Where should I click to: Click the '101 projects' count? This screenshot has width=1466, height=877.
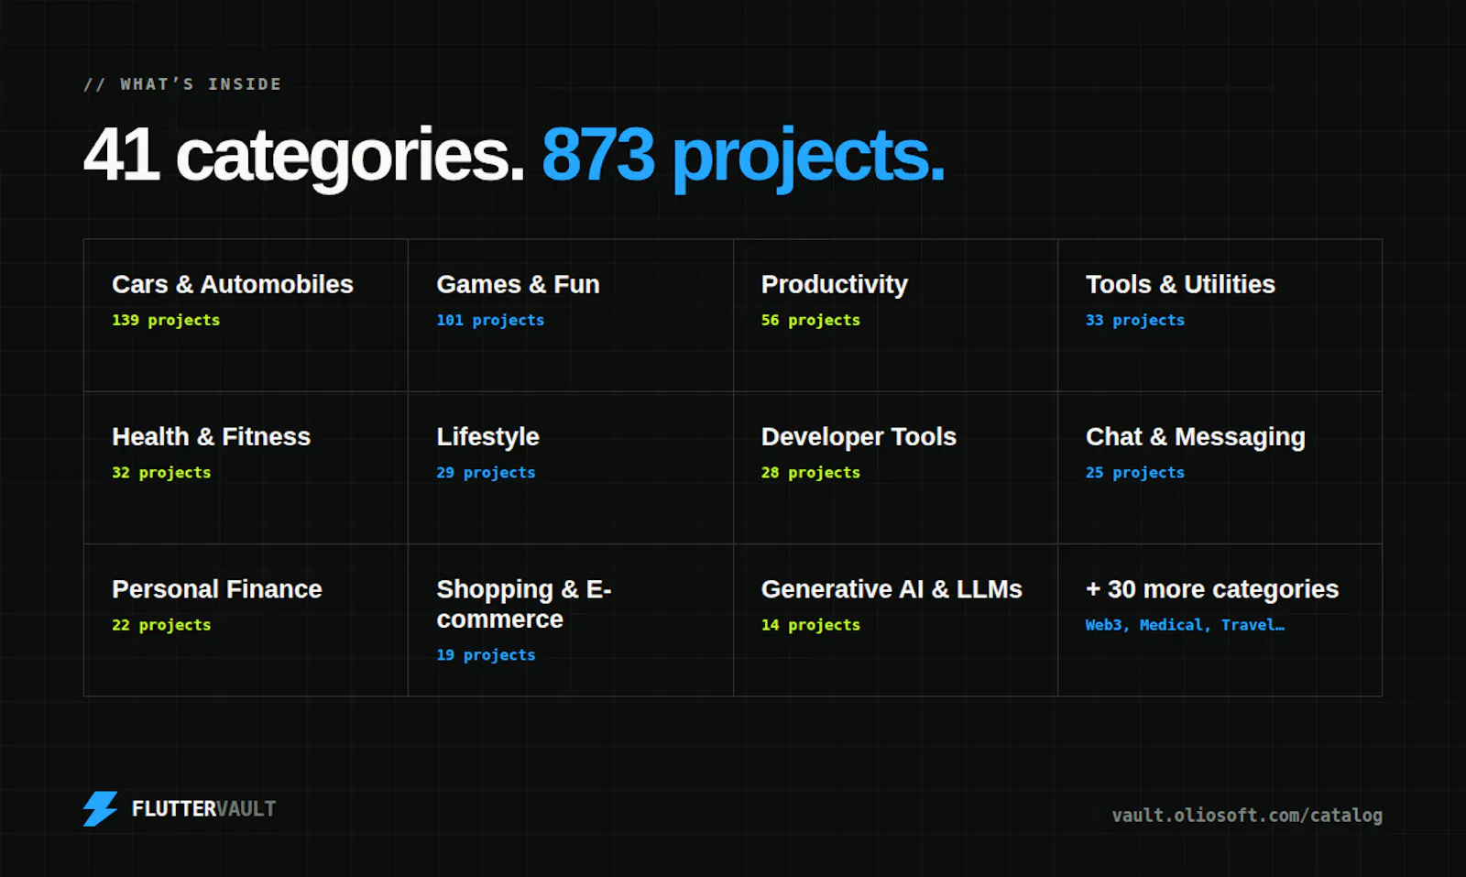(490, 320)
